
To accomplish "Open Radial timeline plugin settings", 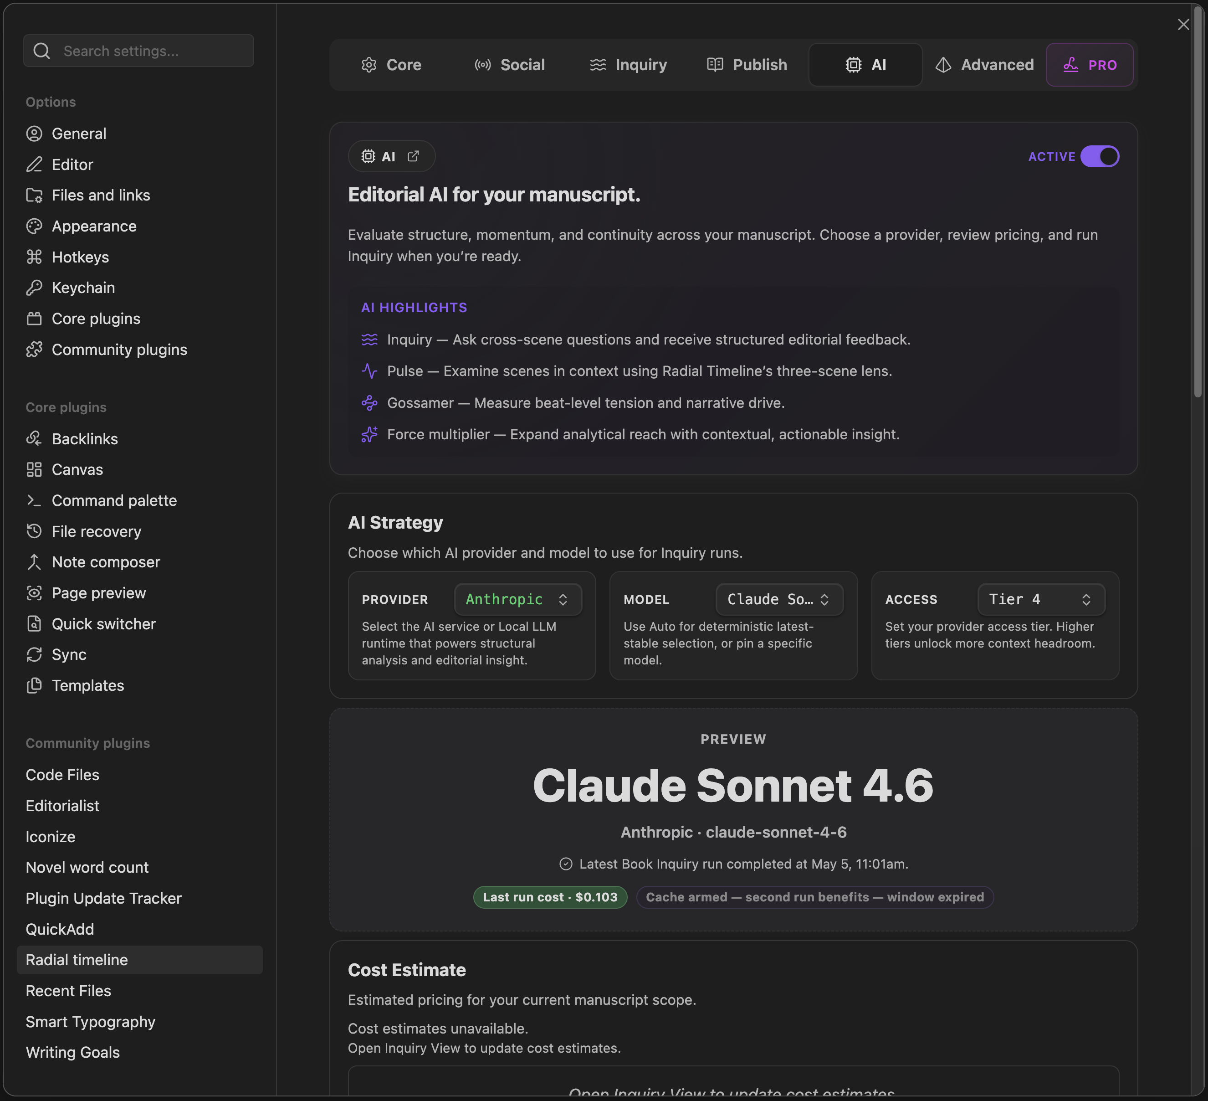I will [140, 960].
